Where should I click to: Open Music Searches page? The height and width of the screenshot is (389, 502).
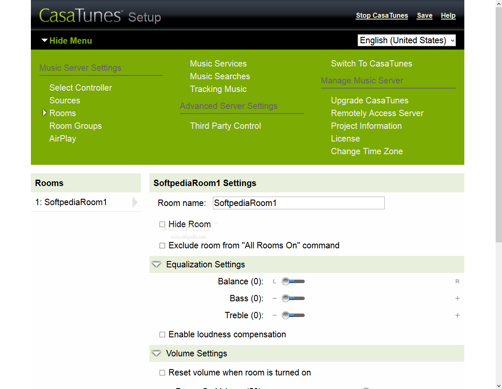[x=220, y=76]
